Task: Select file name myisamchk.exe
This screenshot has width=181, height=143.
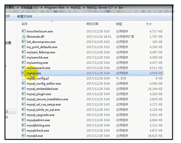Action: (x=38, y=57)
